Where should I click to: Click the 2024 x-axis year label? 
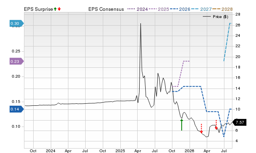click(51, 151)
